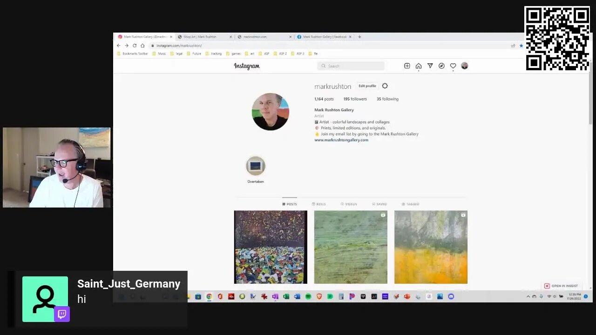Viewport: 596px width, 335px height.
Task: Click the share icon in the address bar
Action: [513, 46]
